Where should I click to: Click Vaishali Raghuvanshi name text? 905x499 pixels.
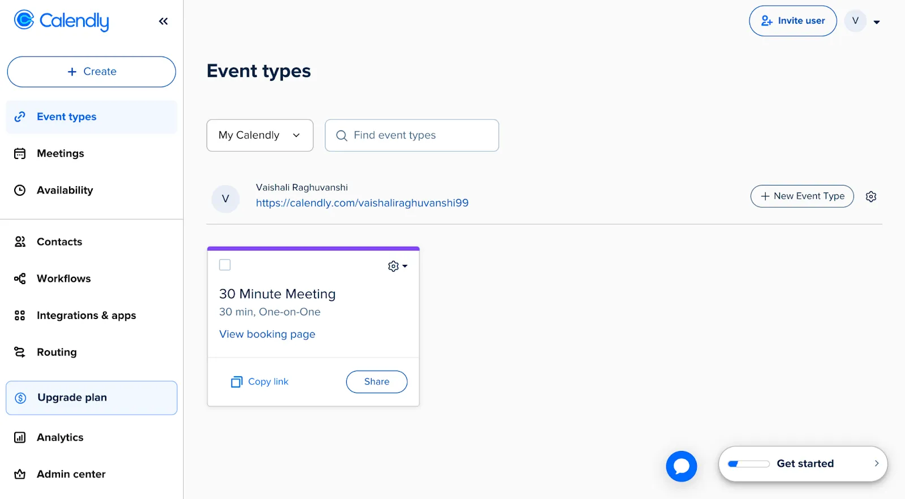tap(301, 187)
